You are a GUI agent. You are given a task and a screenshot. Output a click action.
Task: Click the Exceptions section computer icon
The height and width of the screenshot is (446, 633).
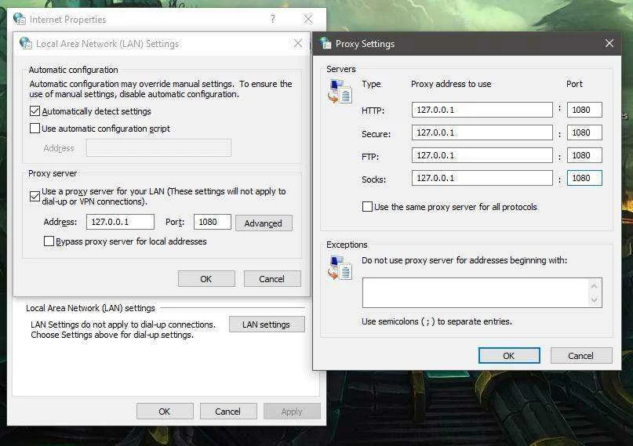tap(340, 268)
